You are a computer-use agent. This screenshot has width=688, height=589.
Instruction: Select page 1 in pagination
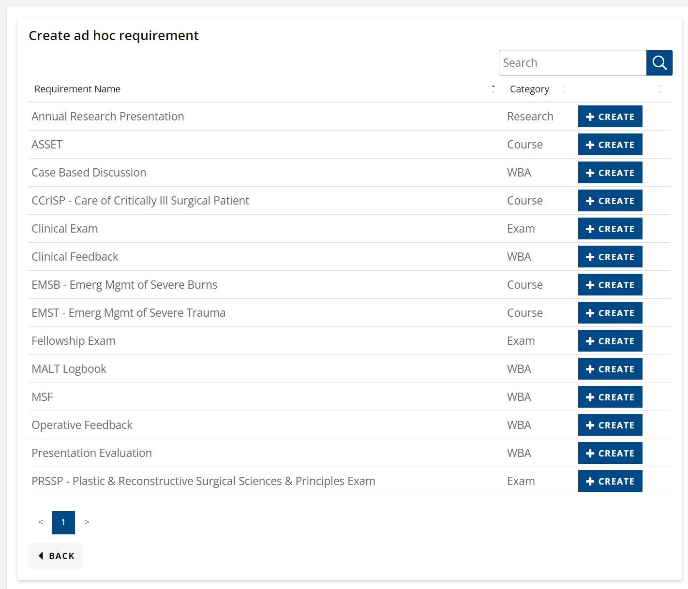(x=63, y=522)
